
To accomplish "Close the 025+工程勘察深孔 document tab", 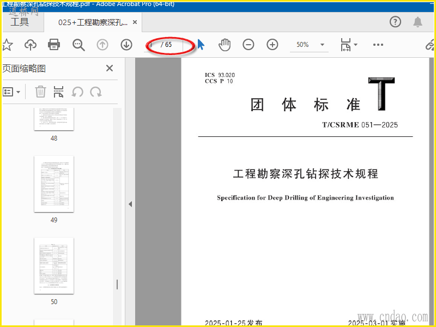I will click(135, 22).
